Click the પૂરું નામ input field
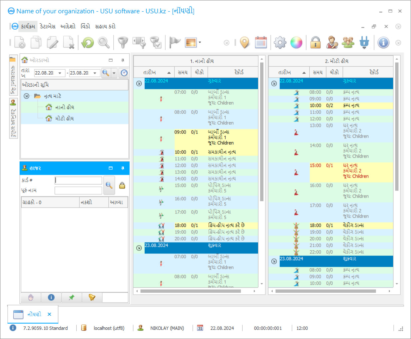The image size is (411, 339). pos(78,190)
